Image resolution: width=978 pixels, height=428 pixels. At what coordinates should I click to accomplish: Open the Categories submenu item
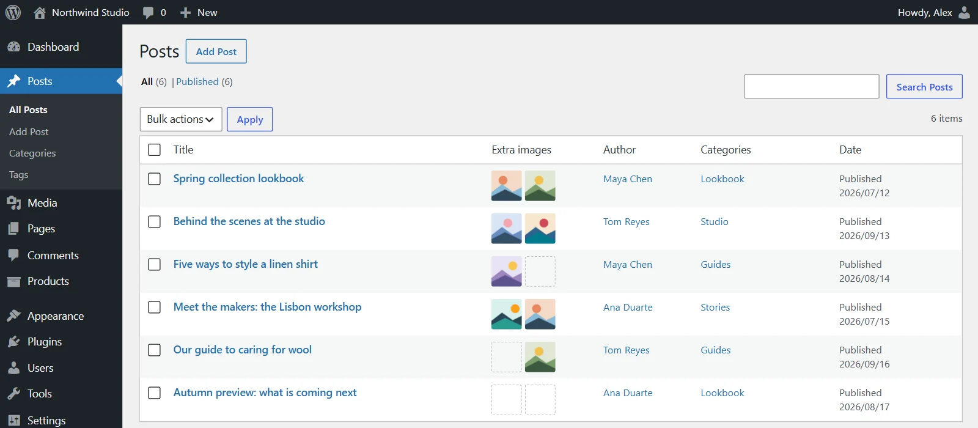click(x=32, y=153)
